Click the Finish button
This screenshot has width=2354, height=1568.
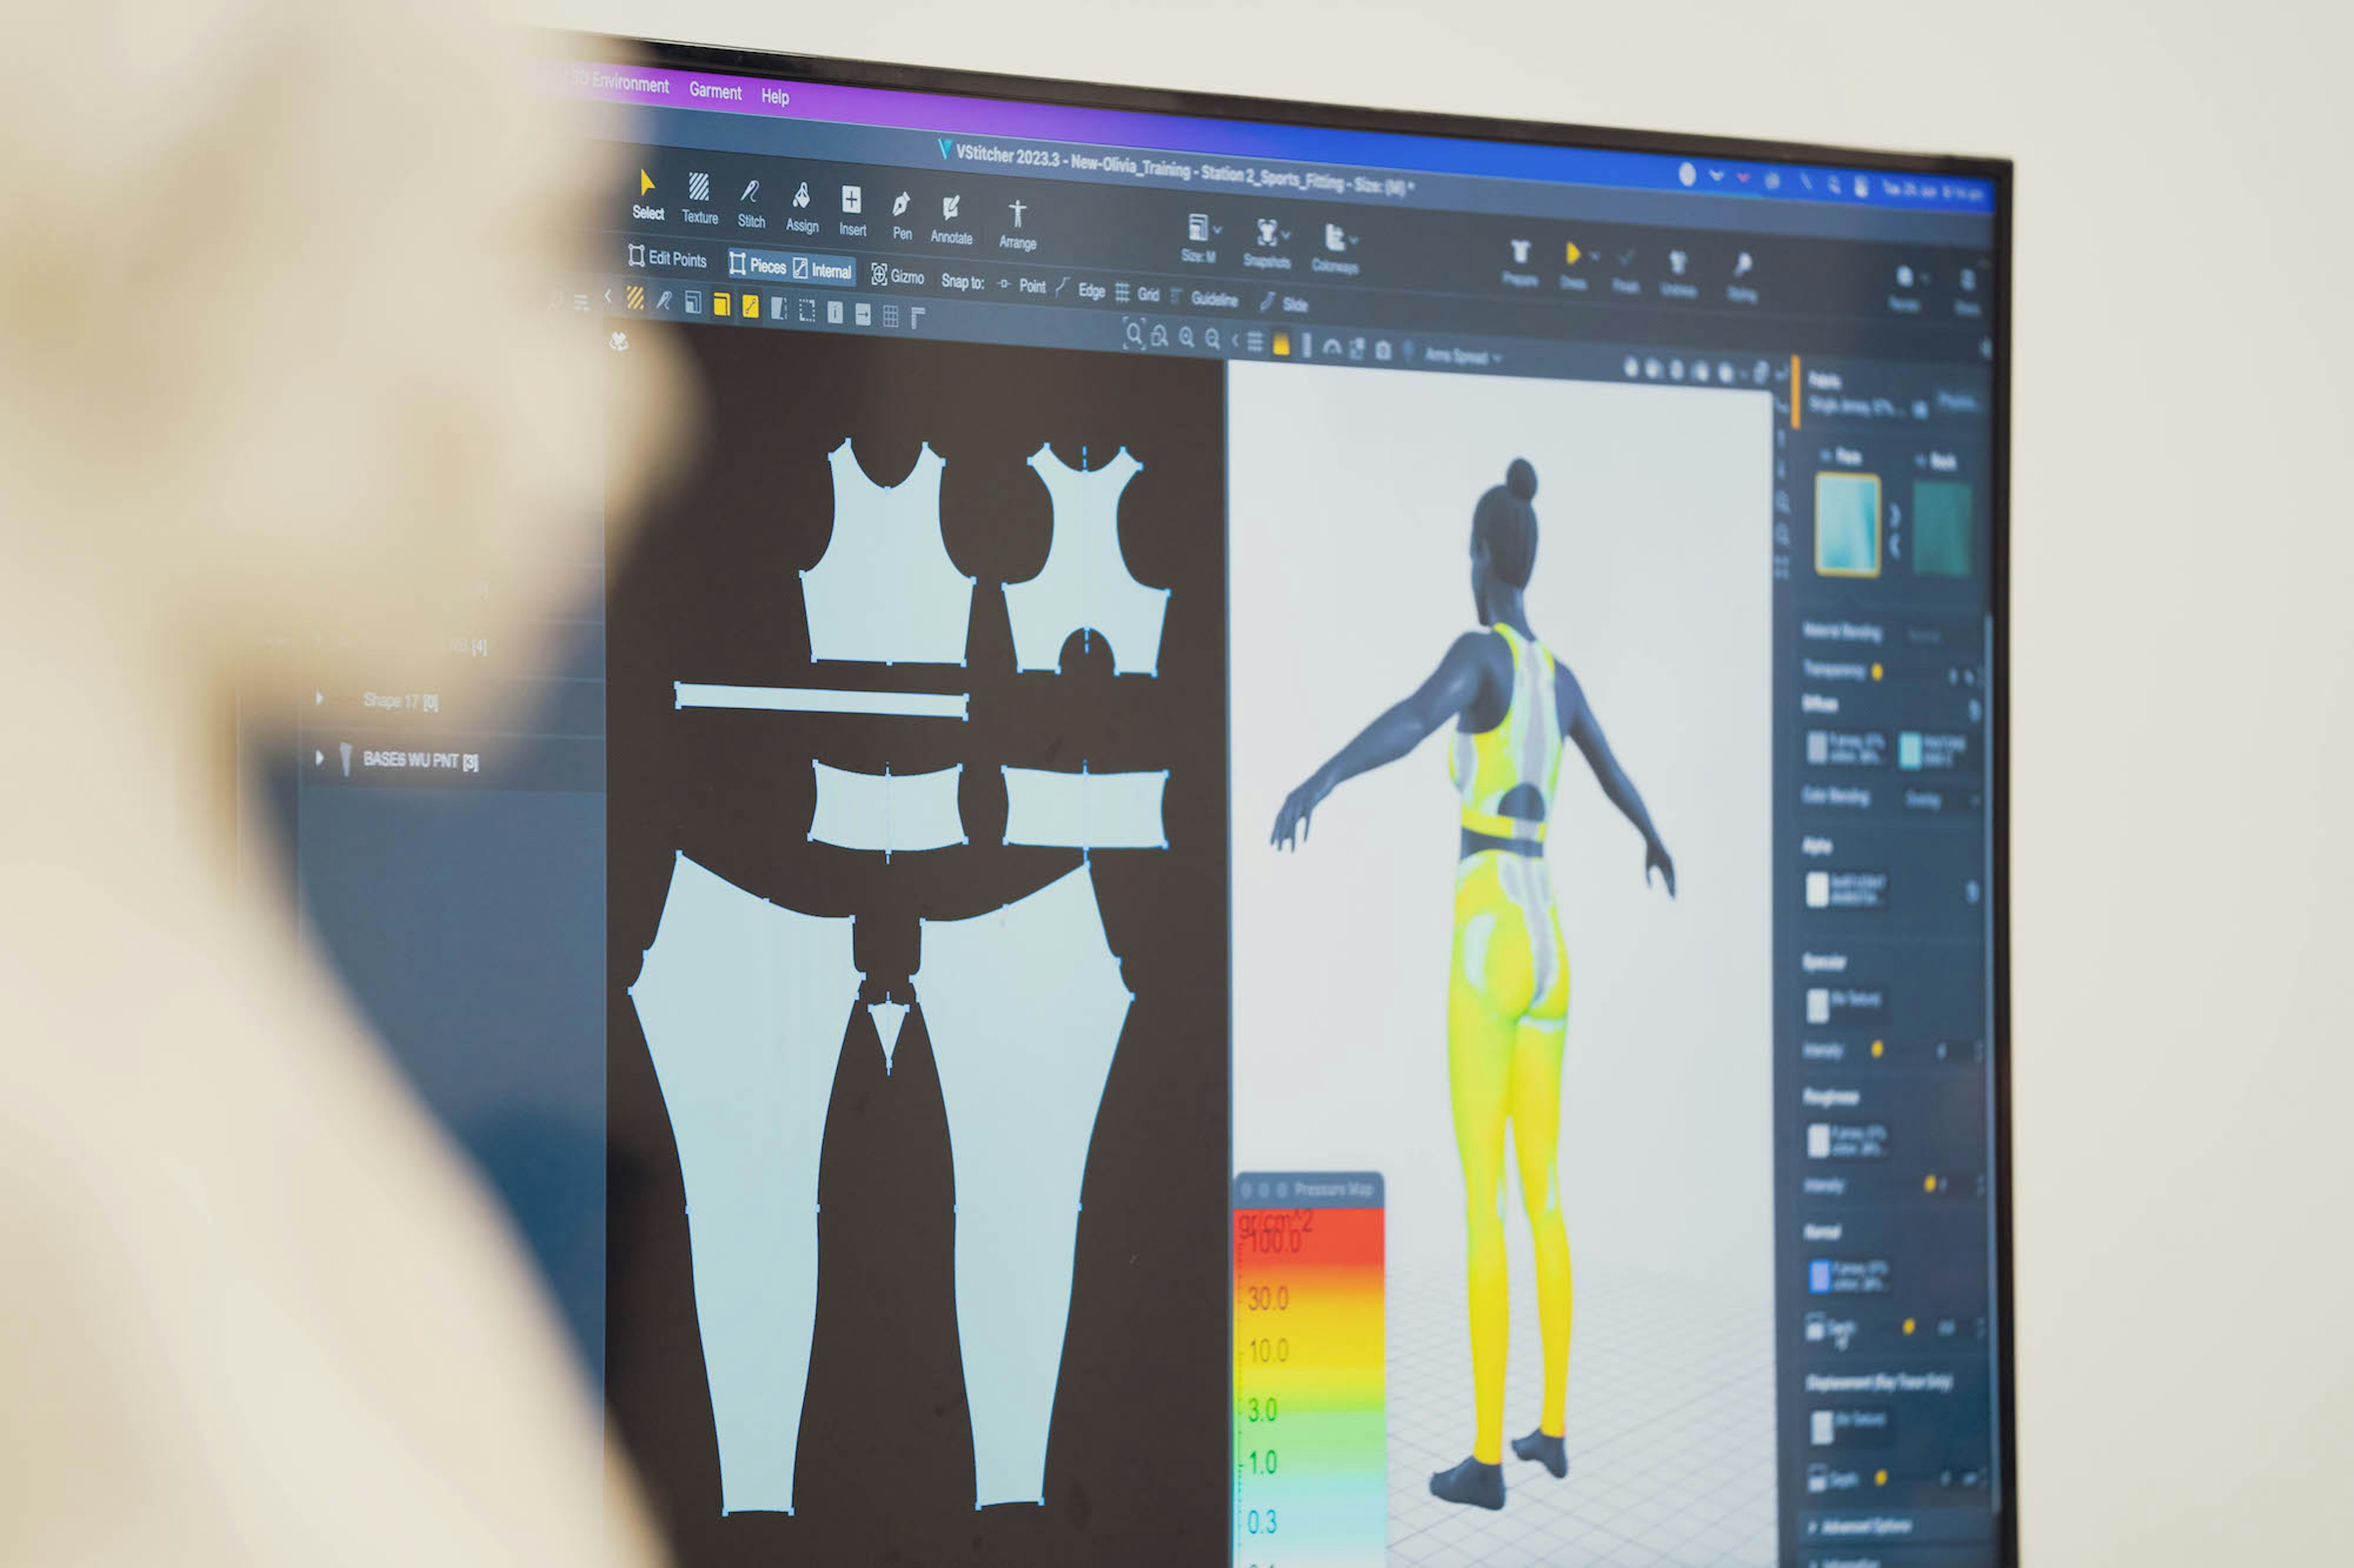coord(1626,271)
